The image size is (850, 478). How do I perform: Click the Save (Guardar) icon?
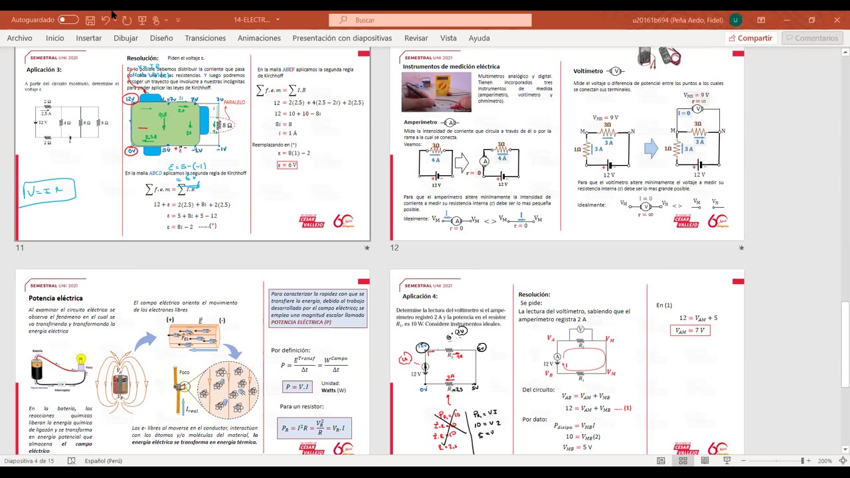90,20
